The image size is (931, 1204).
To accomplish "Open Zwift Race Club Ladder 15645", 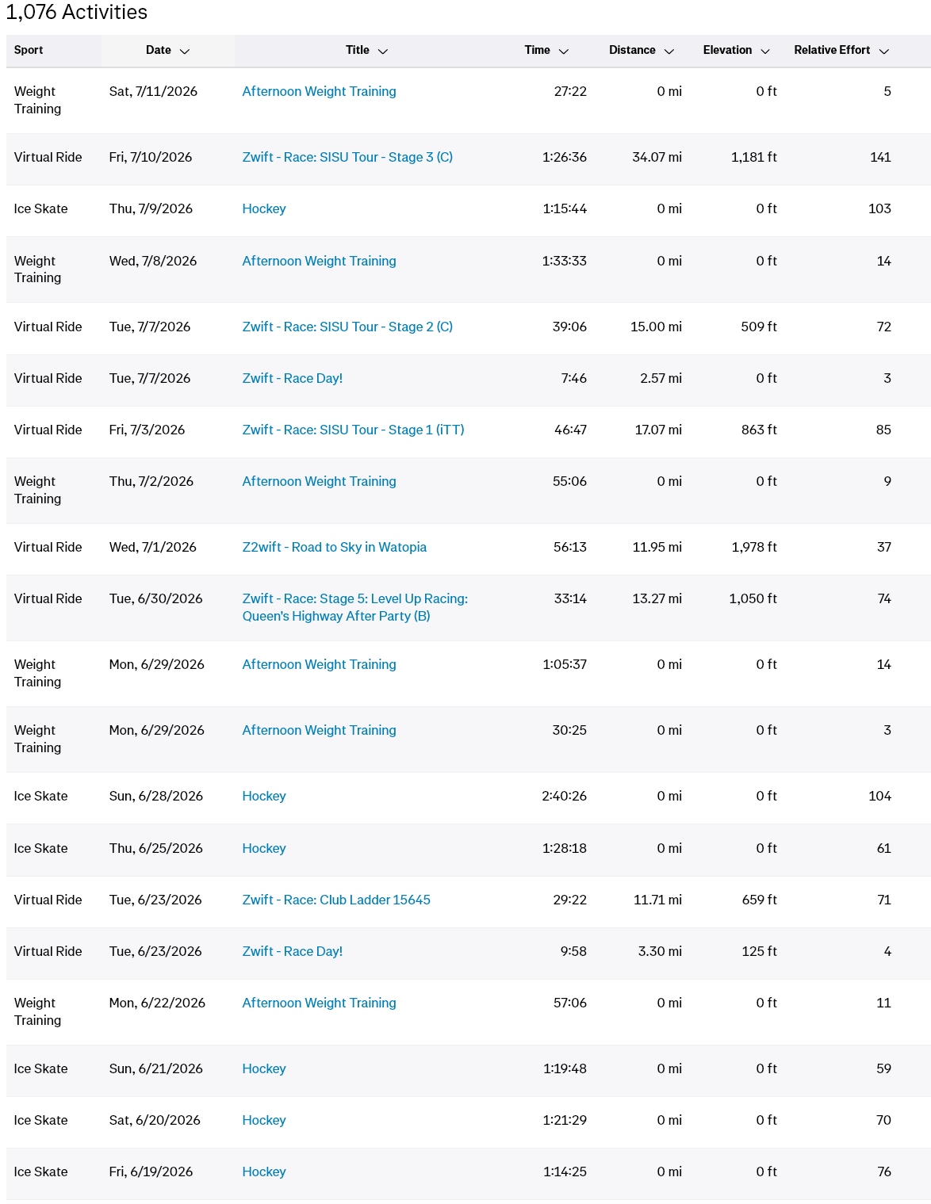I will [x=336, y=900].
